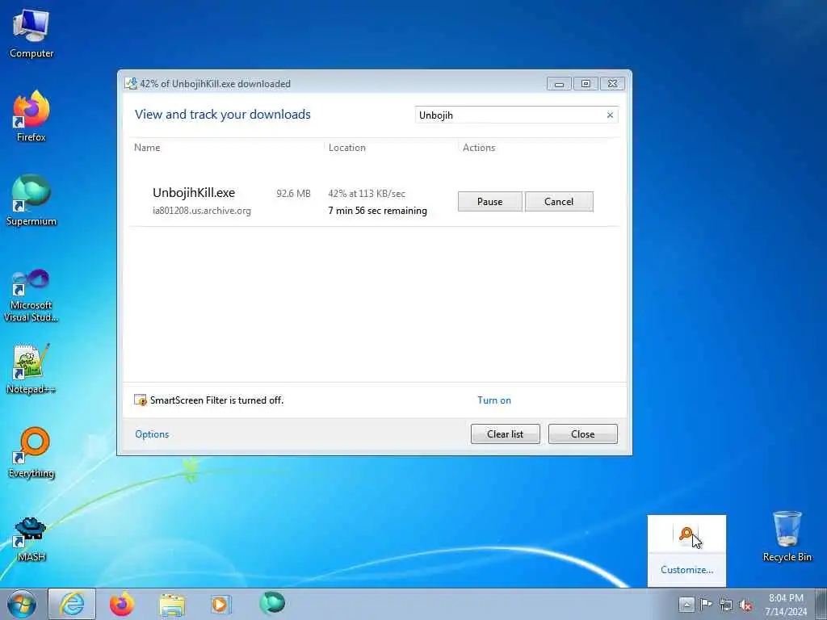827x620 pixels.
Task: Open the Computer desktop icon
Action: [x=31, y=34]
